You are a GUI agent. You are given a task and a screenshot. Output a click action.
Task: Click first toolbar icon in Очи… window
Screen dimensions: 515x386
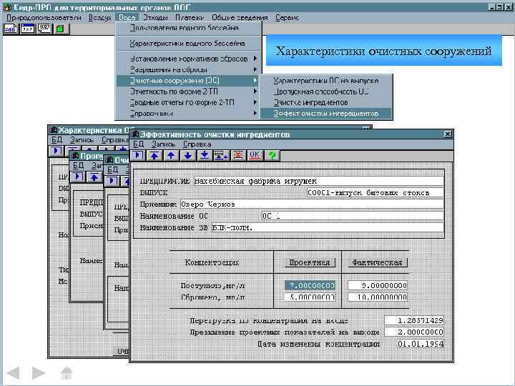[x=112, y=181]
